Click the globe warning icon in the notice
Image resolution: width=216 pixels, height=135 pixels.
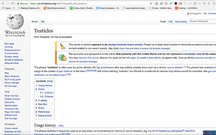click(63, 58)
